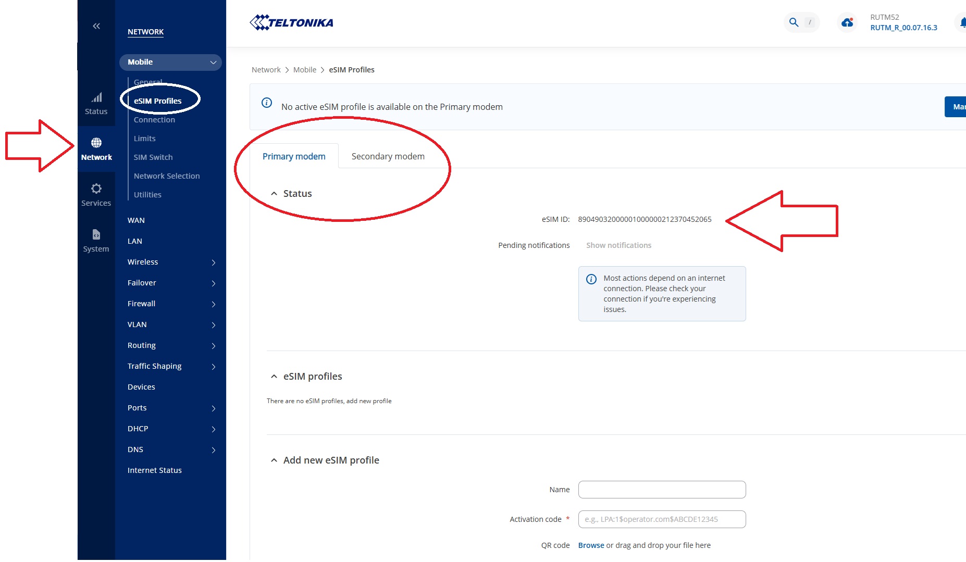Click the Network globe icon
Viewport: 966px width, 562px height.
tap(96, 142)
